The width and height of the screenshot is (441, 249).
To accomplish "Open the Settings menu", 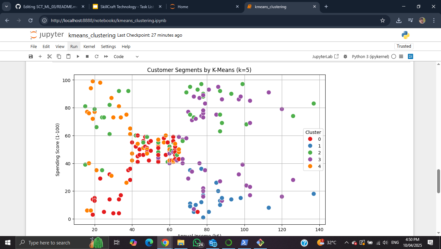I will pyautogui.click(x=108, y=46).
